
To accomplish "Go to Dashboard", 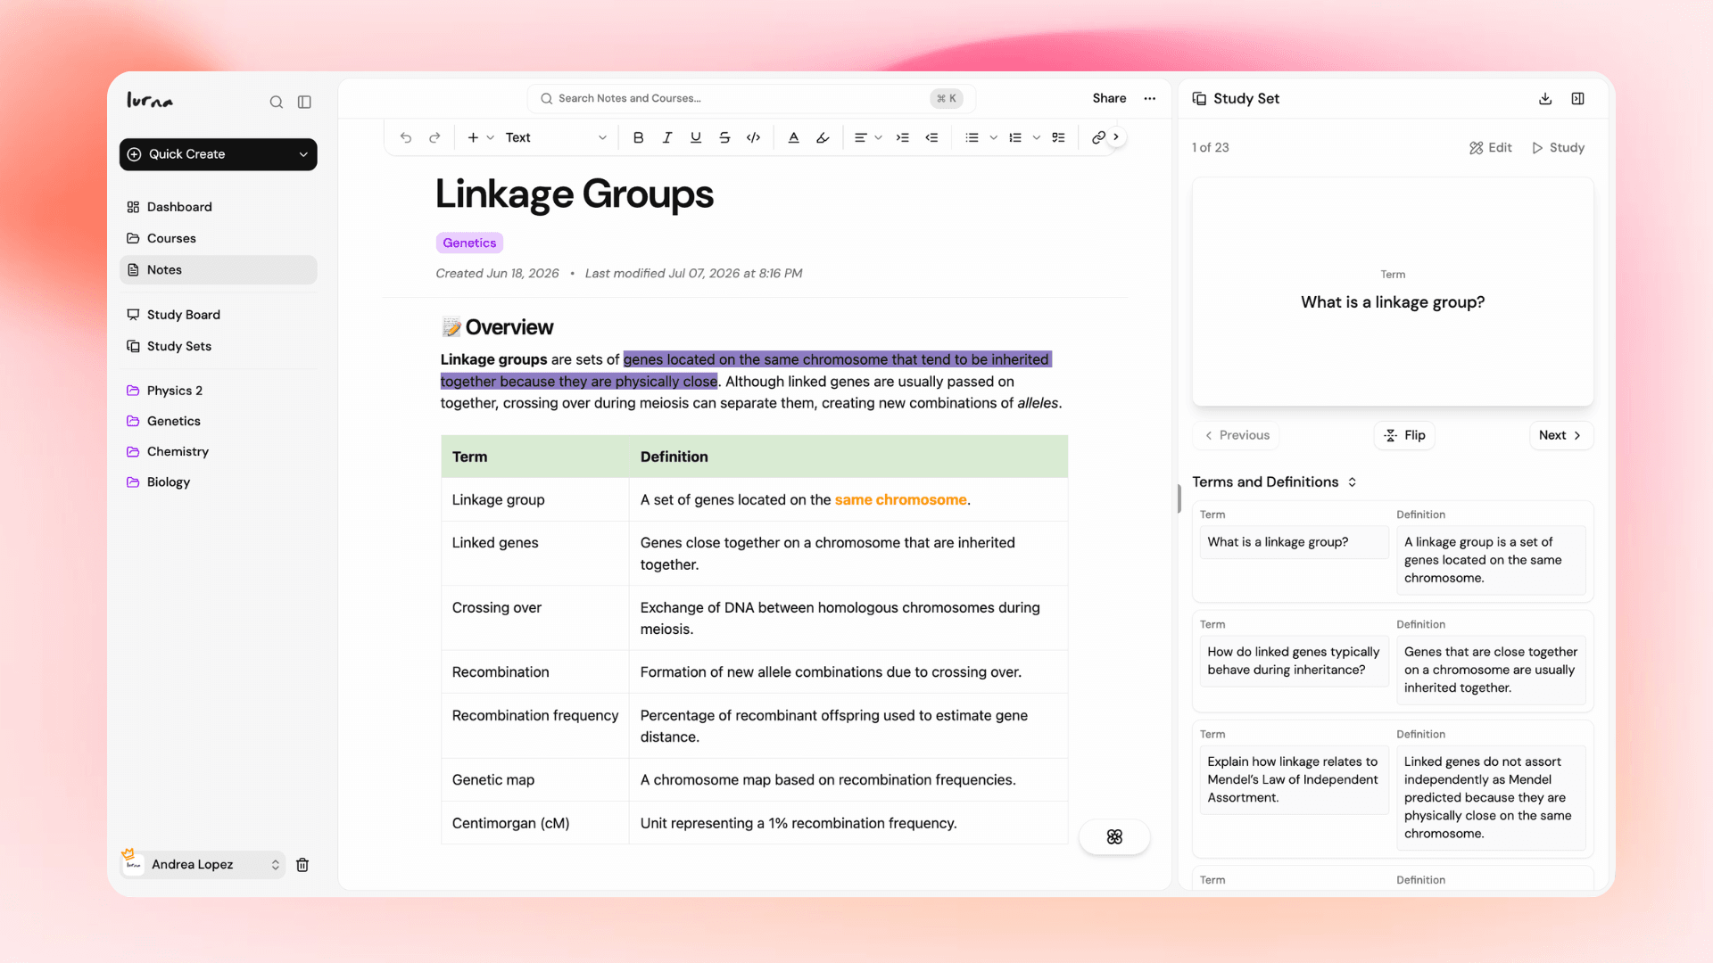I will click(218, 207).
